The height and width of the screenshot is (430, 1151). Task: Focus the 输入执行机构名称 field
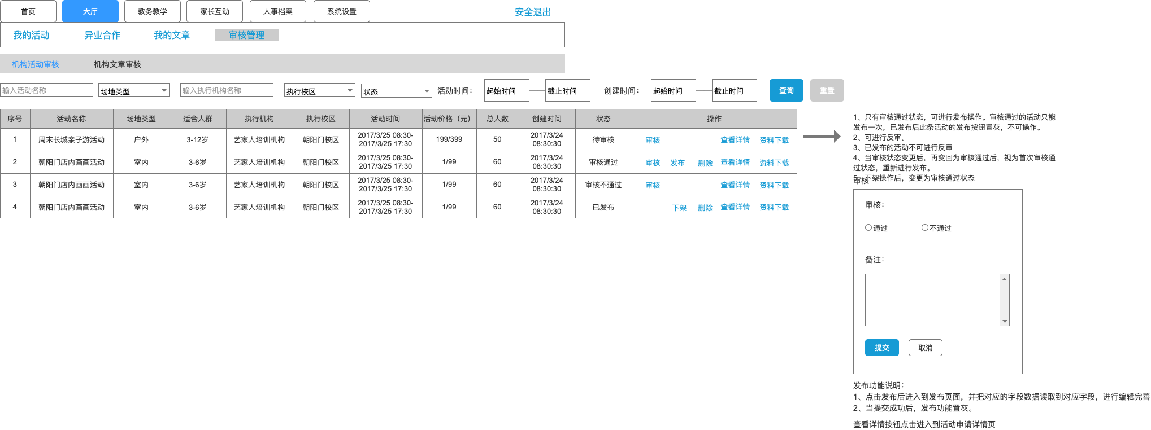[227, 90]
